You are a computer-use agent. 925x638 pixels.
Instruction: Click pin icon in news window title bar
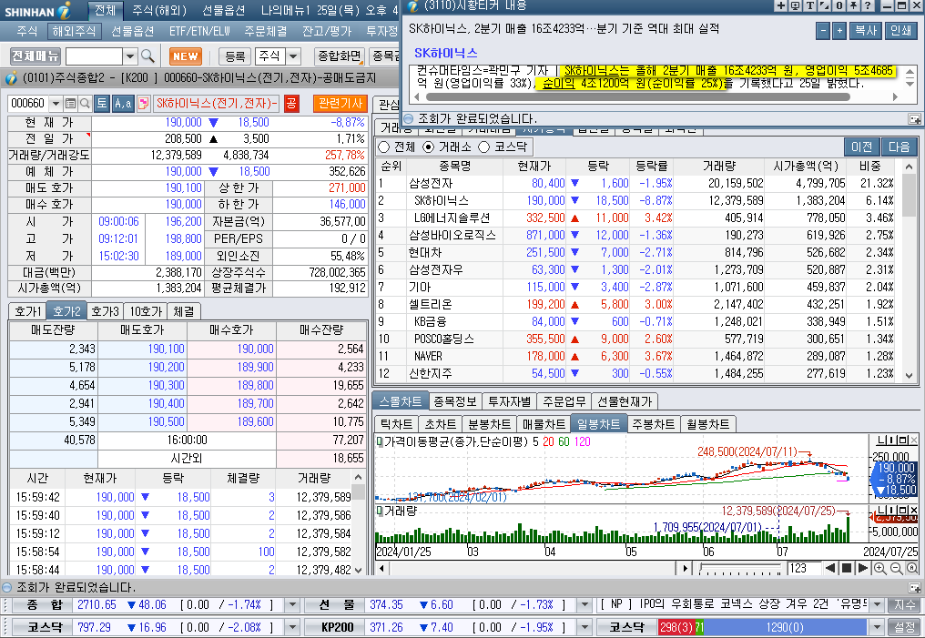[x=853, y=5]
